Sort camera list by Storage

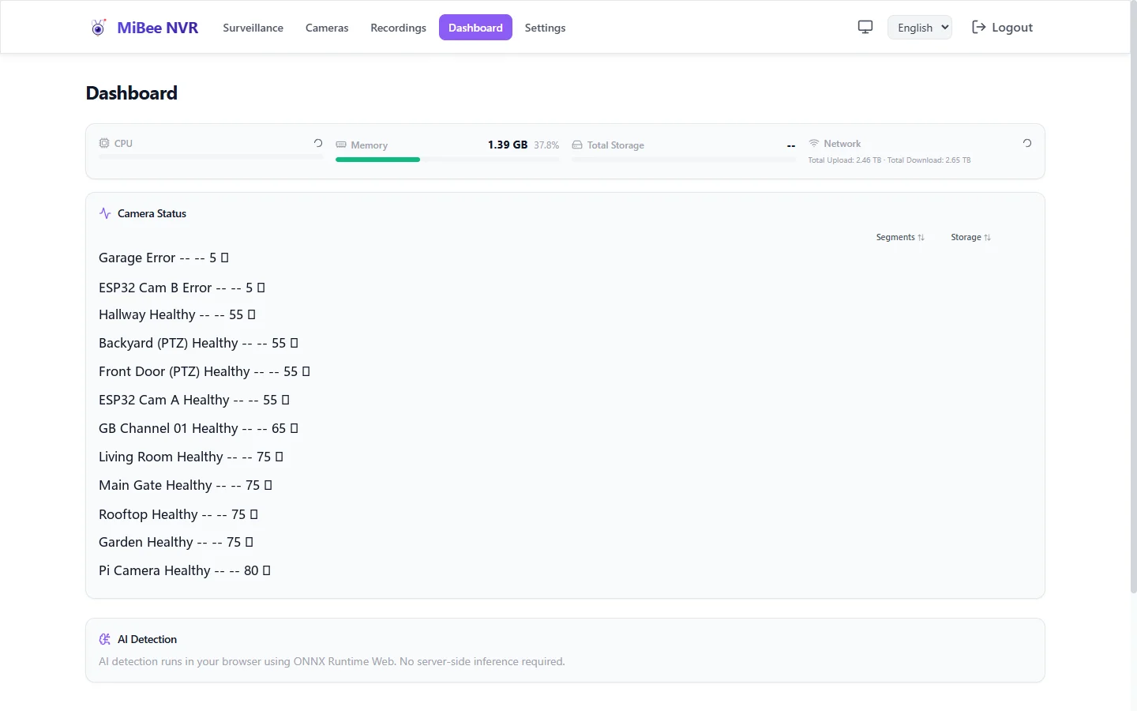pos(970,237)
